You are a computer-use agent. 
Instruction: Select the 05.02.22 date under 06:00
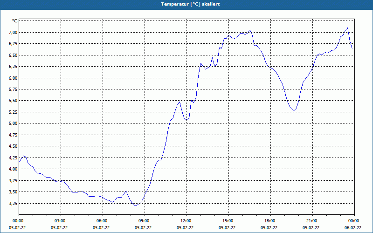(x=101, y=228)
